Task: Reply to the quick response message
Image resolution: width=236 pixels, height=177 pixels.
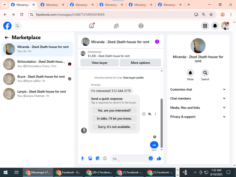Action: coord(150,114)
